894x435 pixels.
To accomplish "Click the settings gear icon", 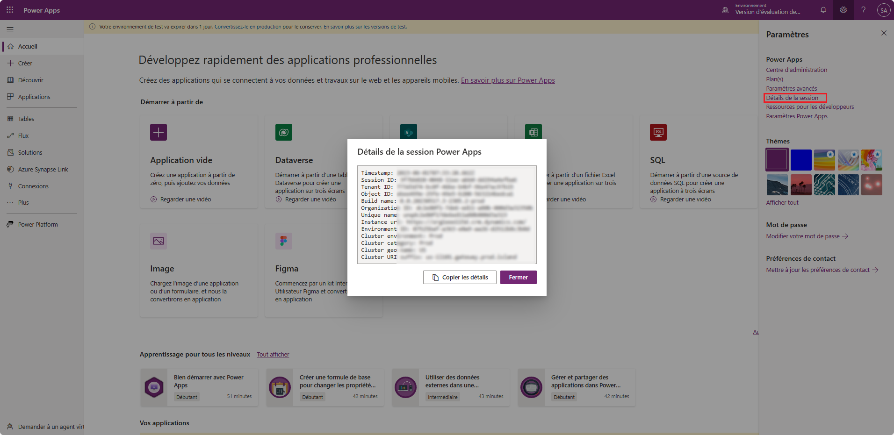I will pyautogui.click(x=843, y=10).
